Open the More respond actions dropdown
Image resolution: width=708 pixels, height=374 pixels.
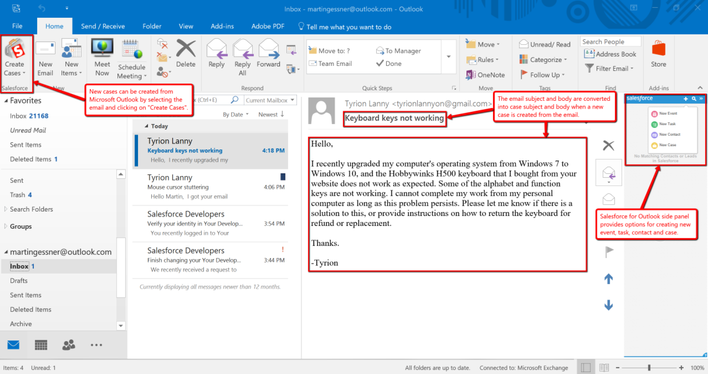point(293,70)
